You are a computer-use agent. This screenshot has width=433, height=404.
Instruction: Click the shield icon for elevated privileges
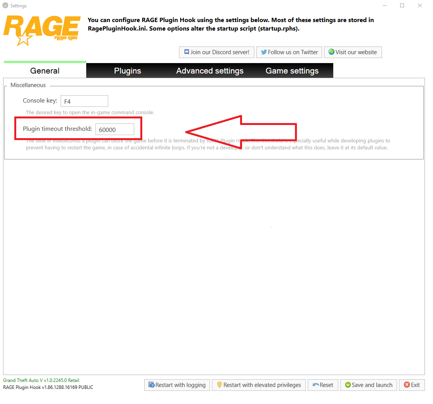click(x=220, y=385)
